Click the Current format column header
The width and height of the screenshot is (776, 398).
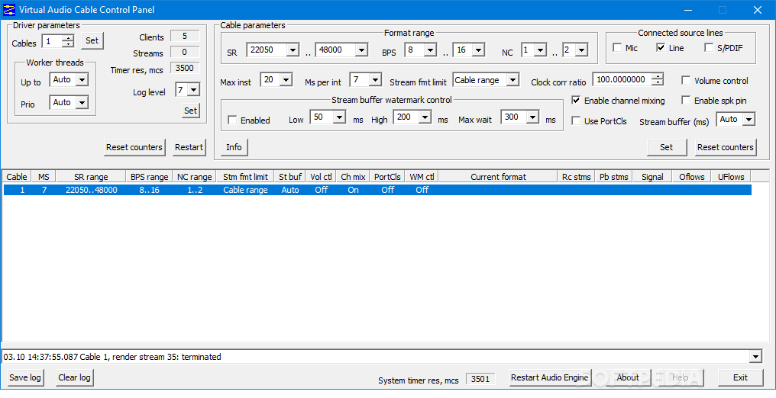click(498, 177)
